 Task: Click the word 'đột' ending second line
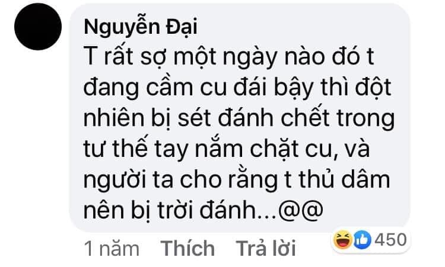[373, 87]
